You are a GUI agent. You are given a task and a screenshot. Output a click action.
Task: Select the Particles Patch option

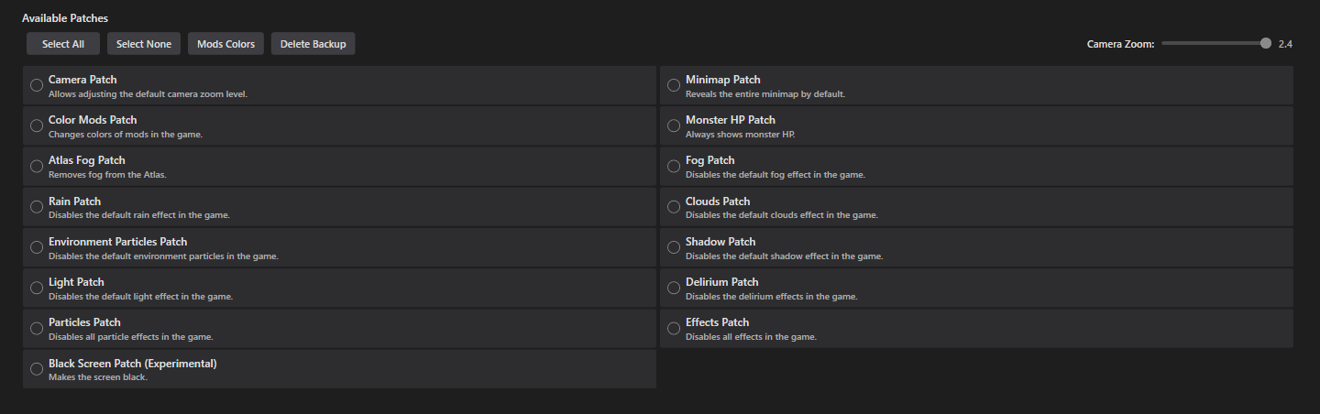click(x=37, y=329)
